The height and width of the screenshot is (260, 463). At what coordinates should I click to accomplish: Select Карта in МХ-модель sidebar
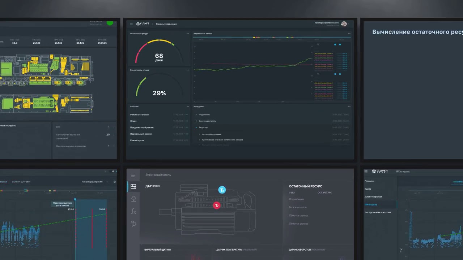point(368,189)
